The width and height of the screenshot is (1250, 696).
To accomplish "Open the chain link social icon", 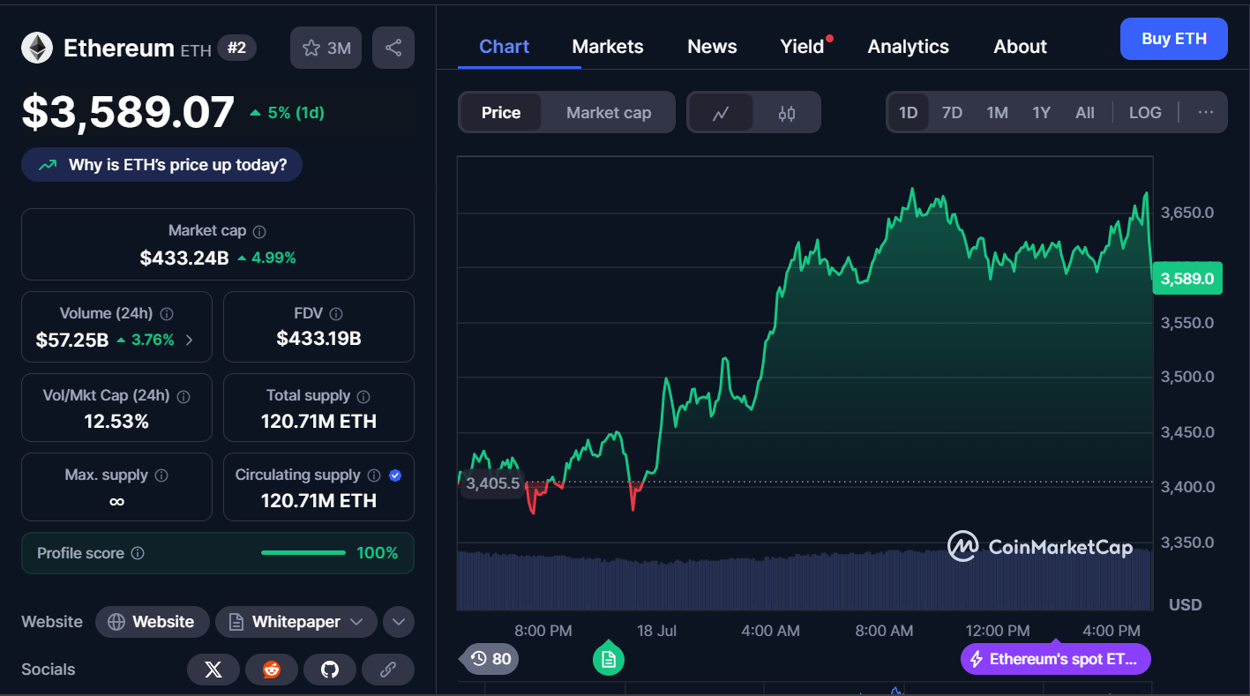I will (388, 670).
